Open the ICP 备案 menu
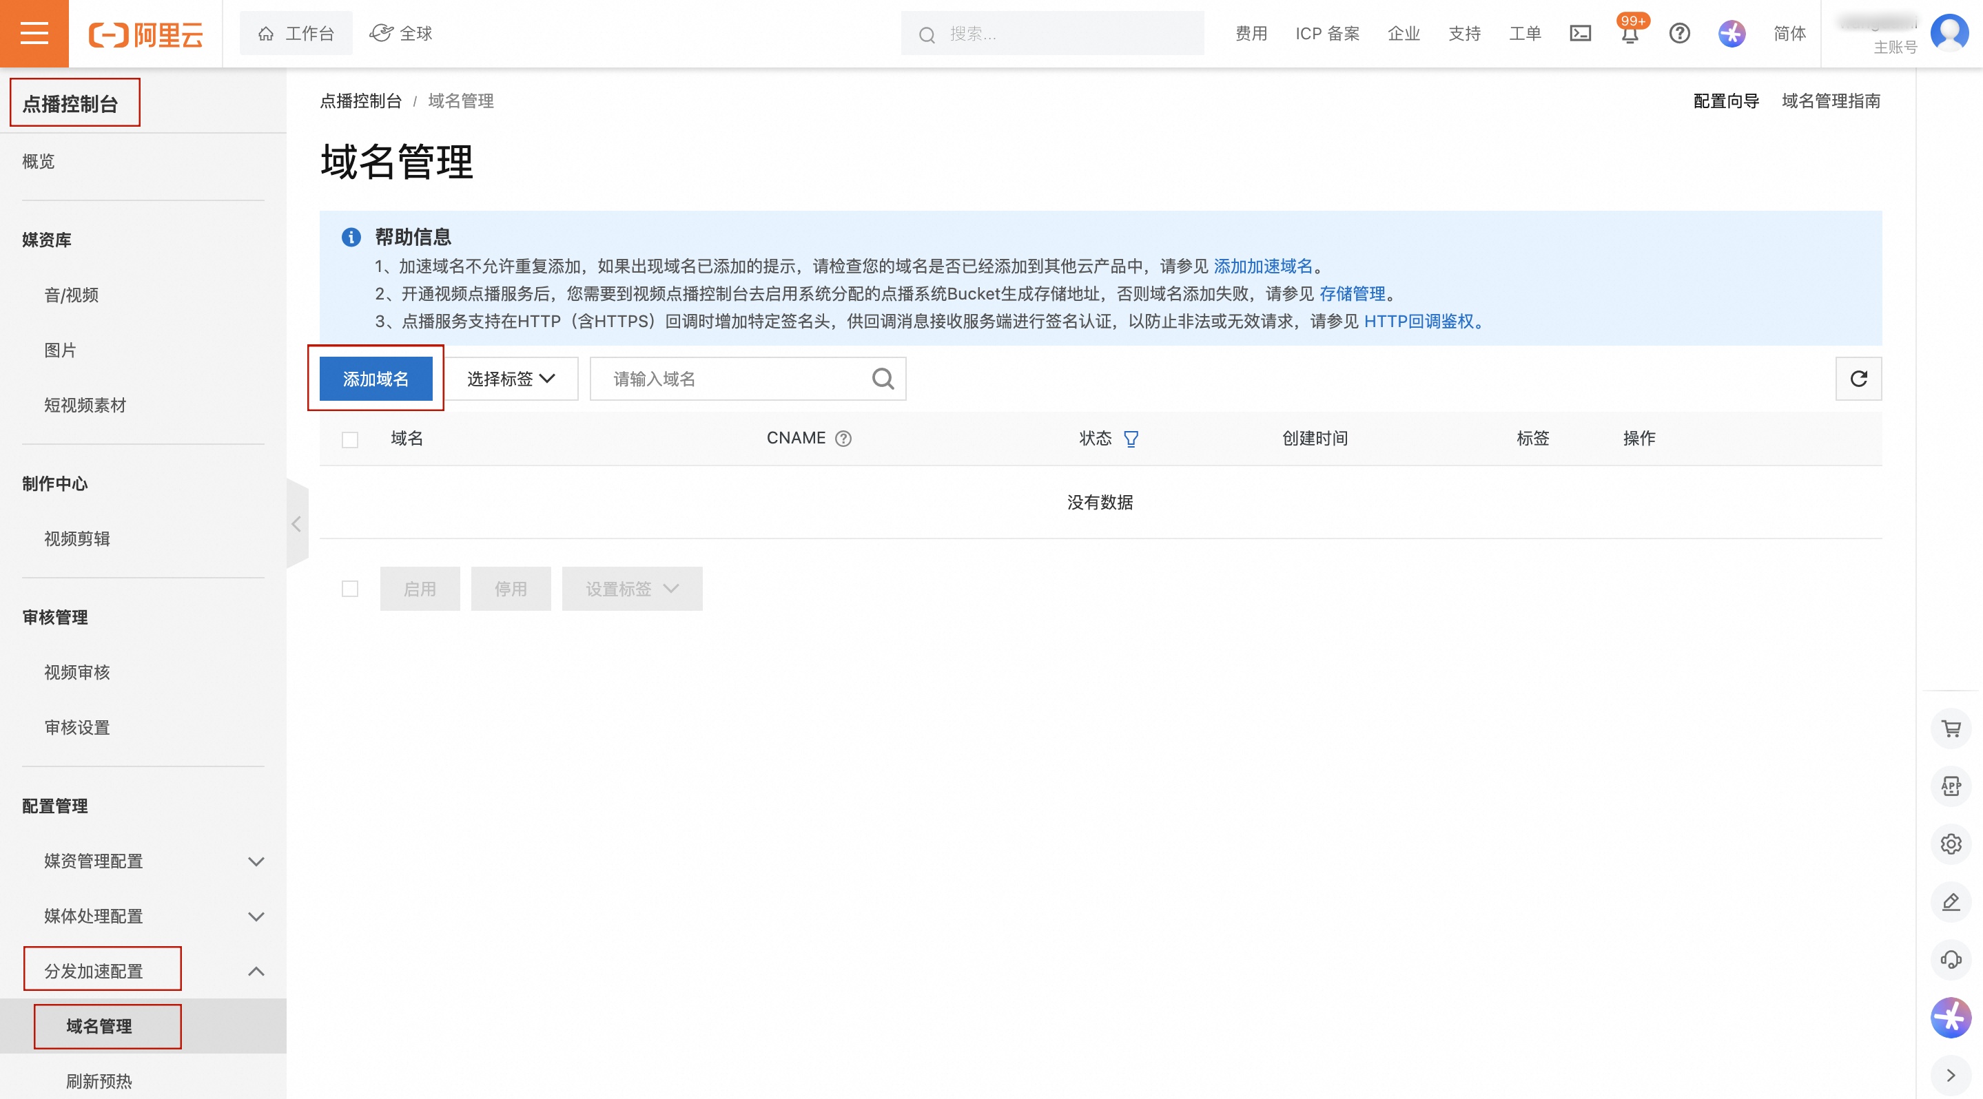 pyautogui.click(x=1327, y=33)
